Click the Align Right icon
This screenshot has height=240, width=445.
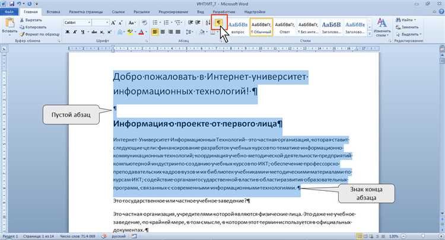[x=170, y=32]
